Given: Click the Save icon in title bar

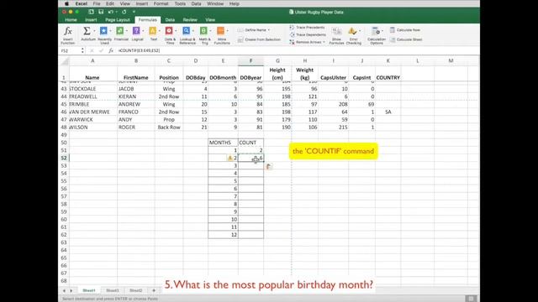Looking at the screenshot, I should [101, 12].
